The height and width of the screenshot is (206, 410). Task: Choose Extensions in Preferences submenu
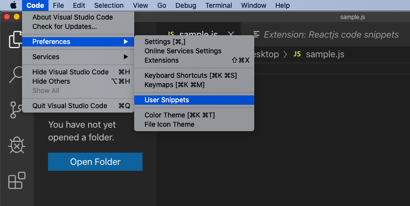click(x=194, y=60)
